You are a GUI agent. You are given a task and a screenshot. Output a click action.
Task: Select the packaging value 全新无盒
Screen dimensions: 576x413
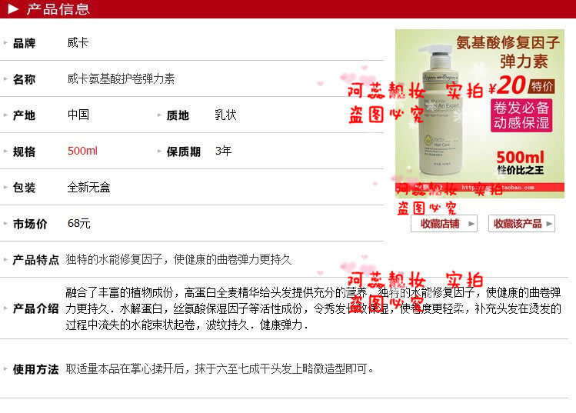pyautogui.click(x=89, y=187)
